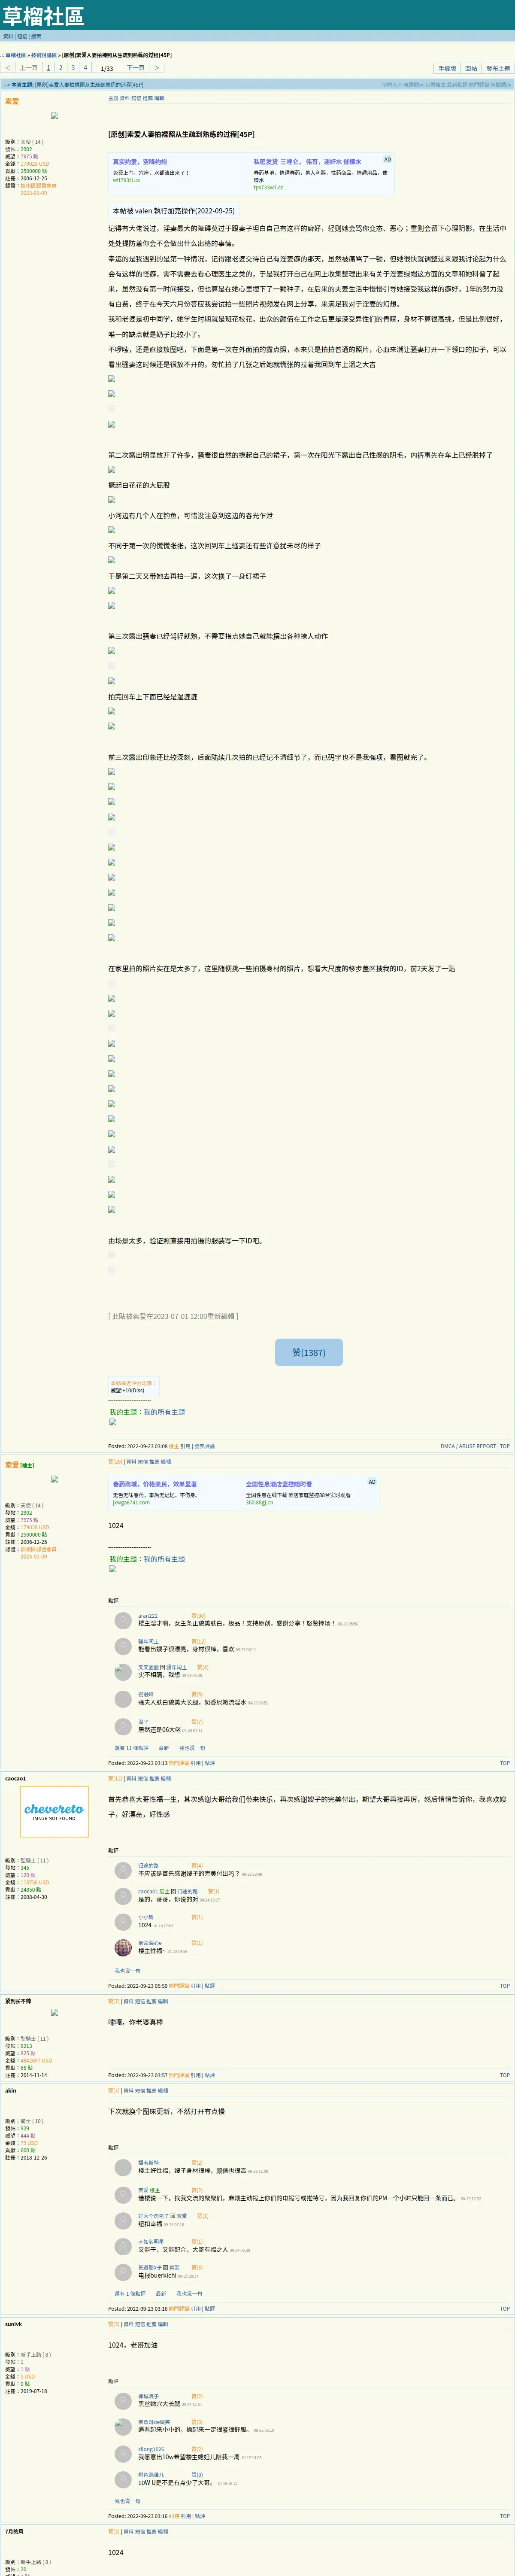Go to page 4 in pagination
Screen dimensions: 515x2576
click(x=85, y=68)
